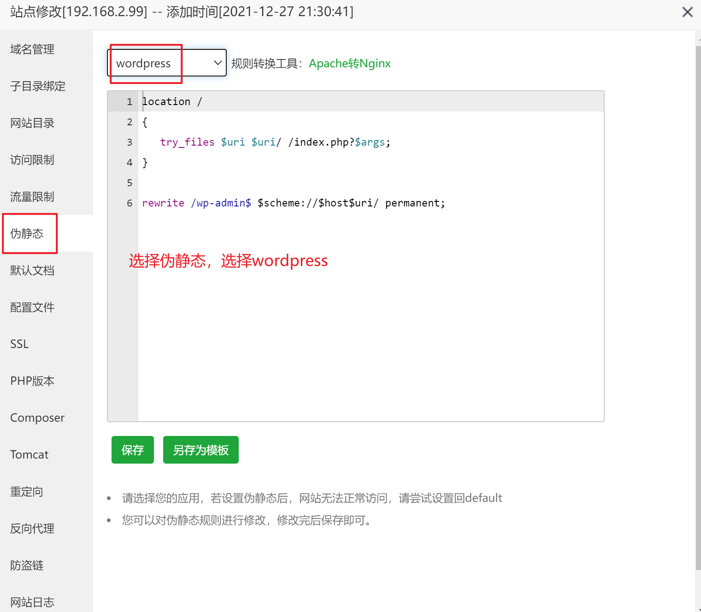Open the SSL tab

tap(47, 344)
